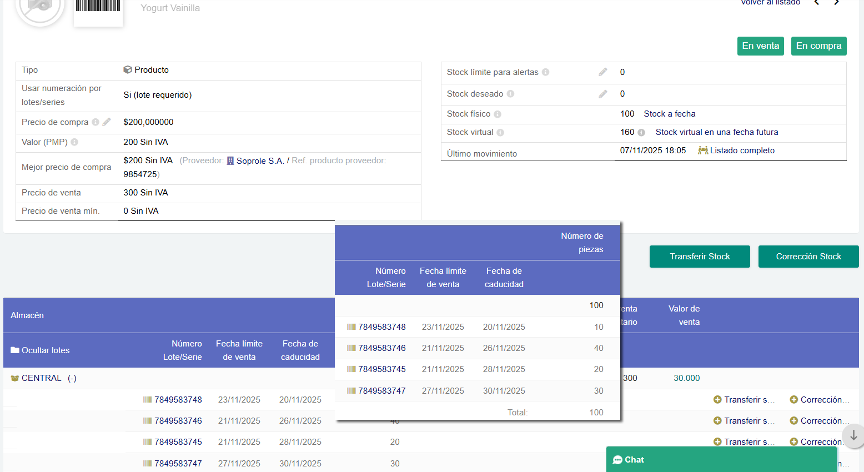This screenshot has width=864, height=472.
Task: Edit purchase price with the pencil icon
Action: (107, 122)
